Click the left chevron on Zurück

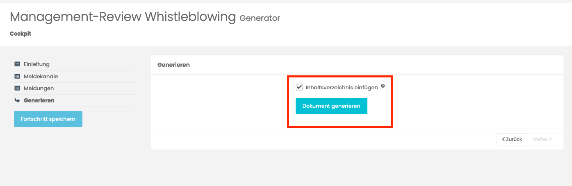[503, 139]
